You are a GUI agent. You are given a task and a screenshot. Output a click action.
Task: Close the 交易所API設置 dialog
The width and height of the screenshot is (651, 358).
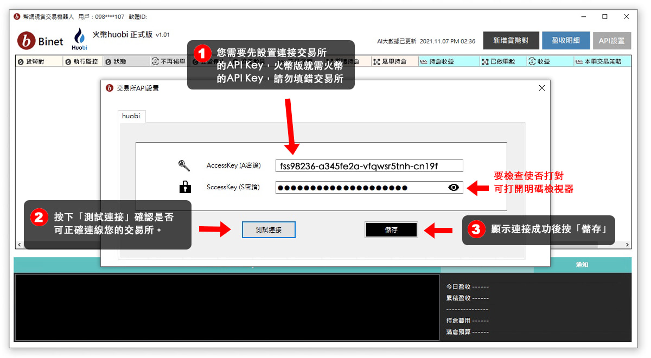pos(541,88)
